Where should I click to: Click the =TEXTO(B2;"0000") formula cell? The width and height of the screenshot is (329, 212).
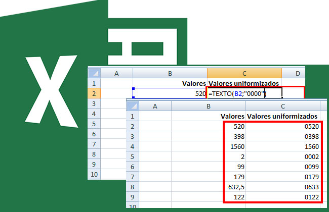[244, 93]
